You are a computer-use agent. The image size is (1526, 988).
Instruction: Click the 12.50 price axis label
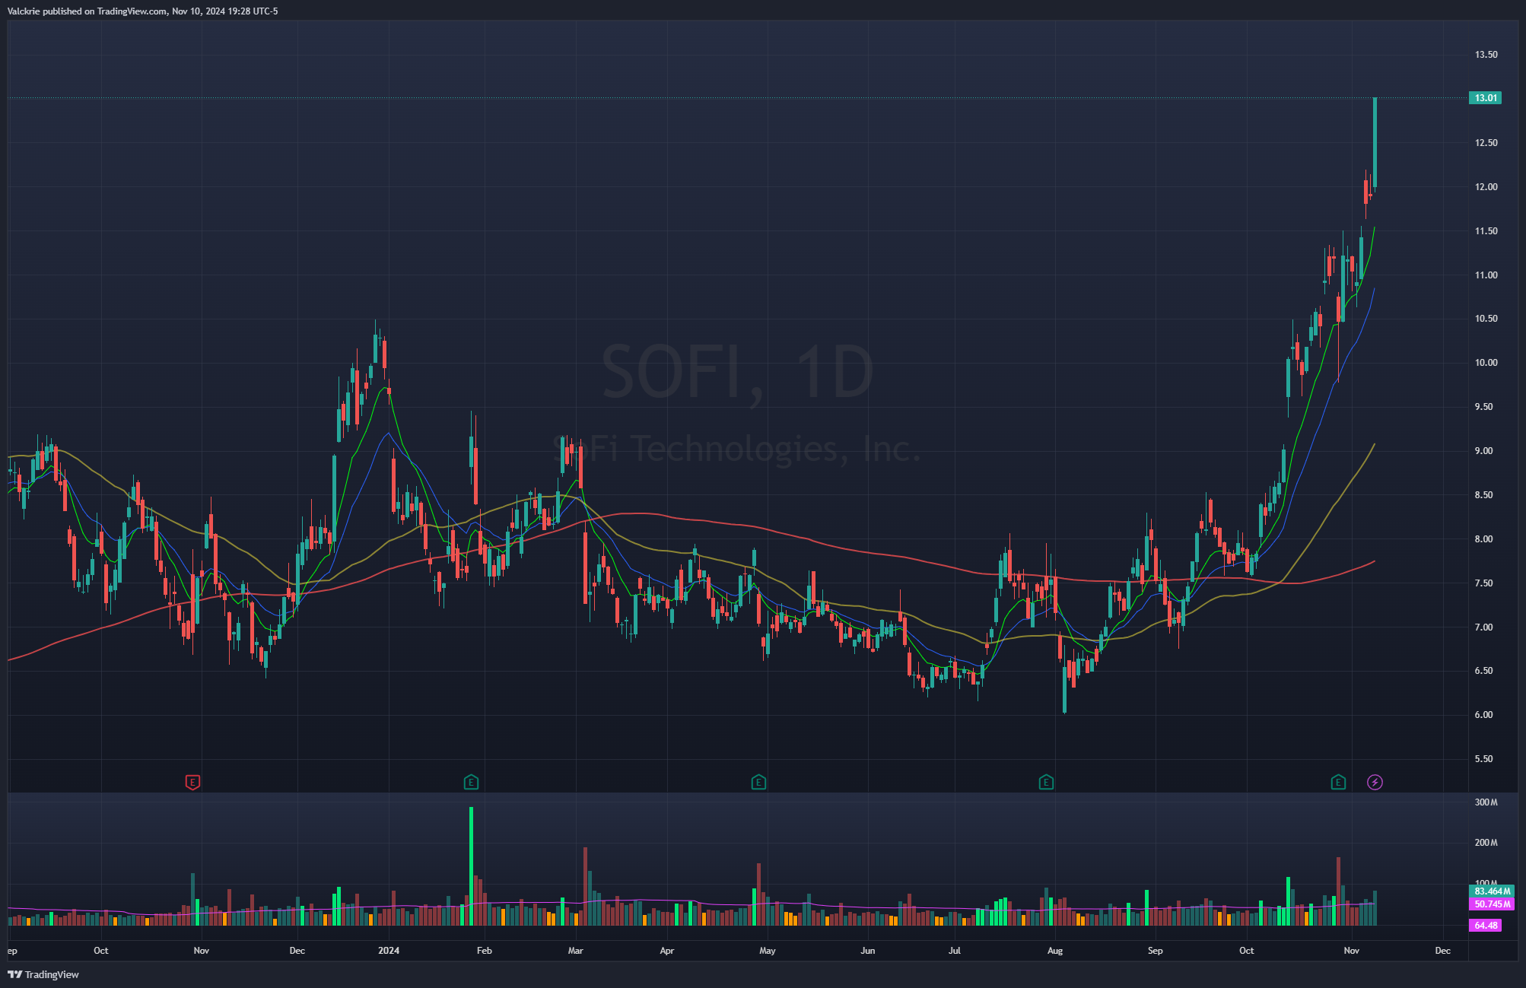[1486, 143]
